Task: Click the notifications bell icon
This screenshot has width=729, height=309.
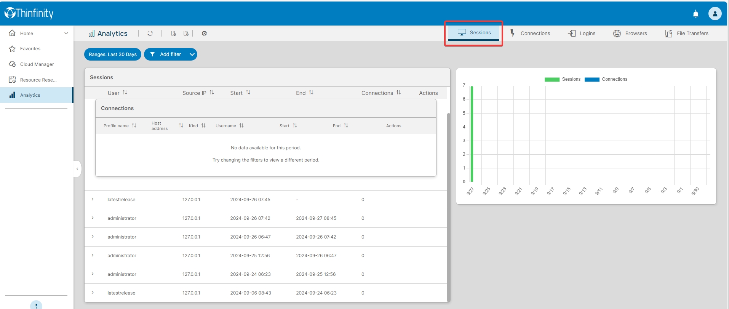Action: tap(695, 14)
